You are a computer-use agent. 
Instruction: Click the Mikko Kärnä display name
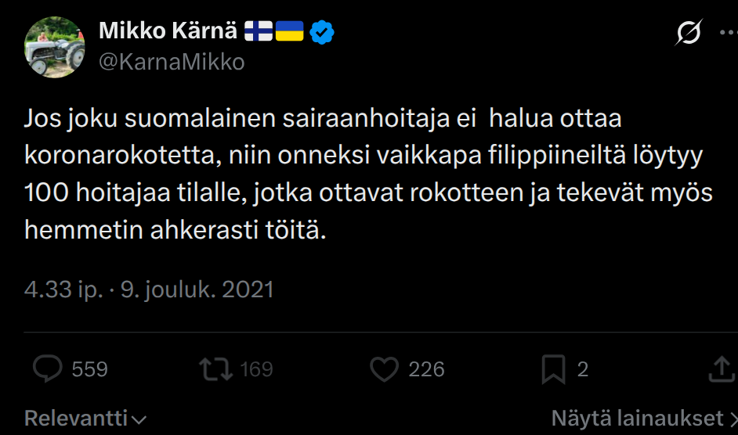[x=168, y=32]
